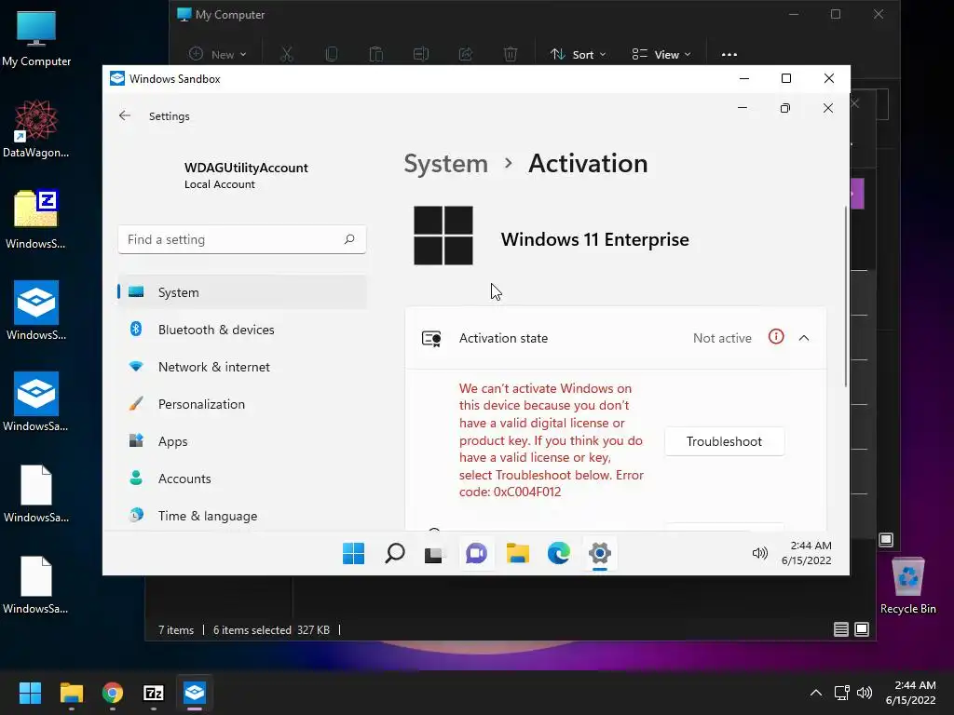Image resolution: width=954 pixels, height=715 pixels.
Task: Click Windows Sandbox on host taskbar
Action: pos(195,693)
